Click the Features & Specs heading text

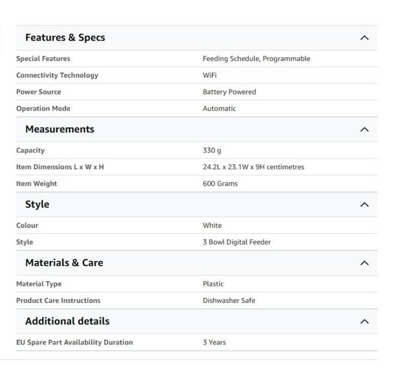tap(65, 37)
